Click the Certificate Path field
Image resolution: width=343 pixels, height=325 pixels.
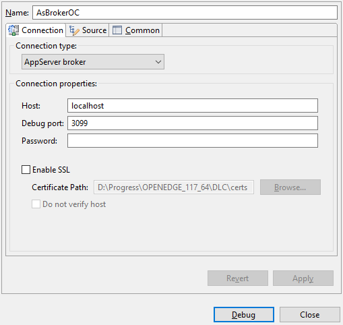click(174, 187)
